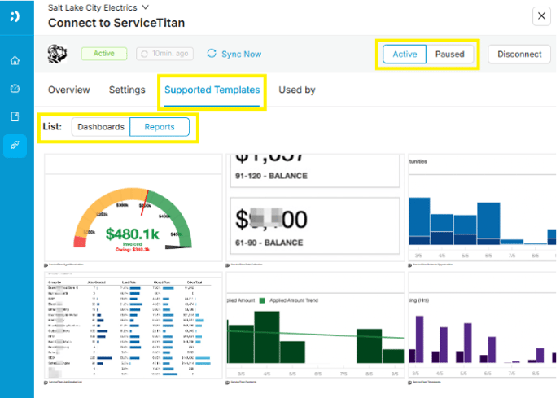Select the connections plug icon in the sidebar
560x398 pixels.
tap(15, 146)
